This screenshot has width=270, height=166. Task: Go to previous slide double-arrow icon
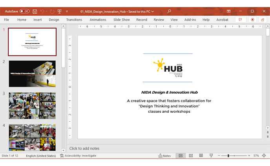pos(268,132)
